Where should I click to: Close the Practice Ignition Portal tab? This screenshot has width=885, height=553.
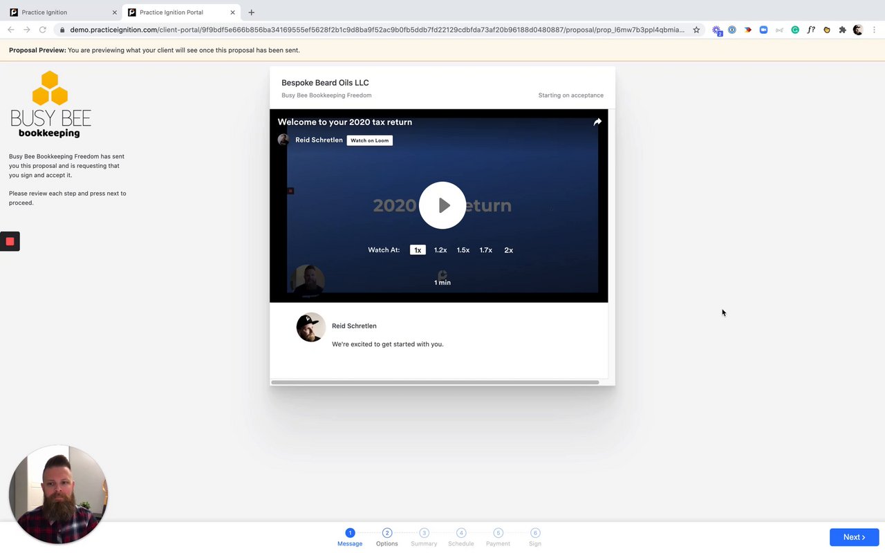point(232,12)
